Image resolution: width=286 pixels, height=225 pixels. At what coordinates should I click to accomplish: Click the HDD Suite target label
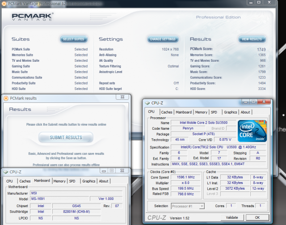(x=110, y=89)
